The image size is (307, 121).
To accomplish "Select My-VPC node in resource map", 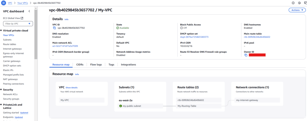I will [x=82, y=100].
